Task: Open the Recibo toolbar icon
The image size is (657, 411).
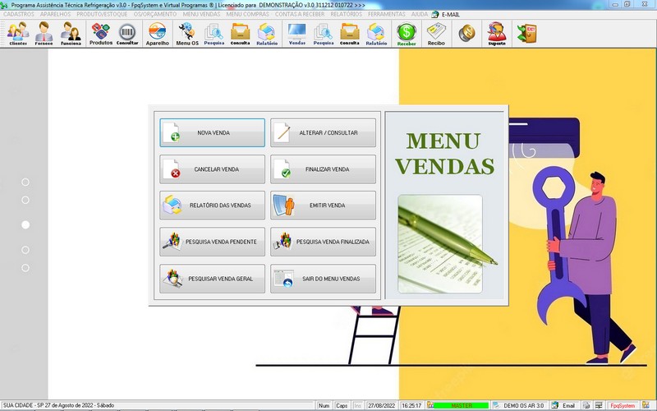Action: pos(436,34)
